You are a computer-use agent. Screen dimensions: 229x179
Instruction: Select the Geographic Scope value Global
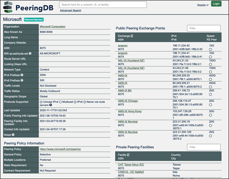click(44, 97)
